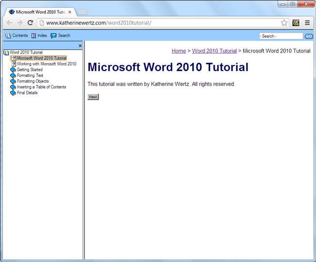The height and width of the screenshot is (262, 316).
Task: Open the Chrome hamburger menu
Action: [307, 23]
